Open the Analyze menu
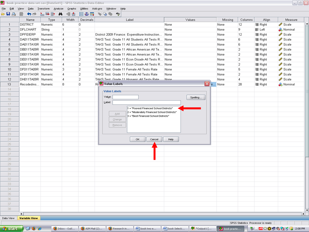Viewport: 309px width, 232px height. [58, 8]
